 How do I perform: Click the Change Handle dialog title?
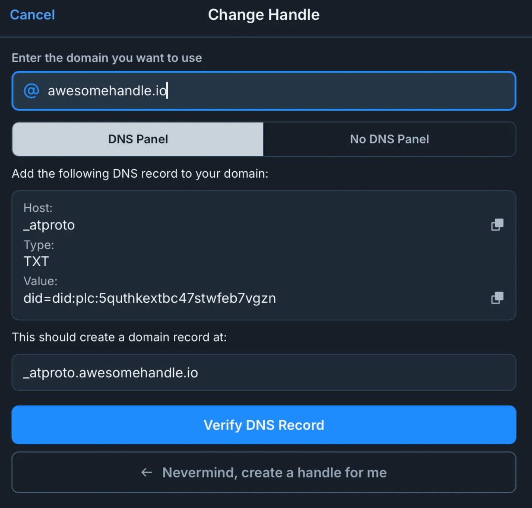[x=264, y=15]
